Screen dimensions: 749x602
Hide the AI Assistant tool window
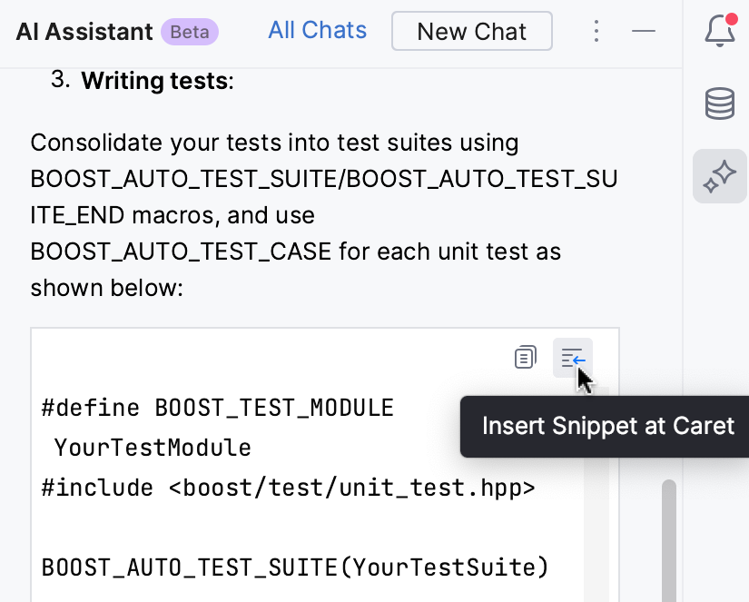coord(644,31)
